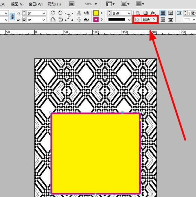Select the No Text Wrap option
The image size is (196, 197).
pyautogui.click(x=163, y=13)
